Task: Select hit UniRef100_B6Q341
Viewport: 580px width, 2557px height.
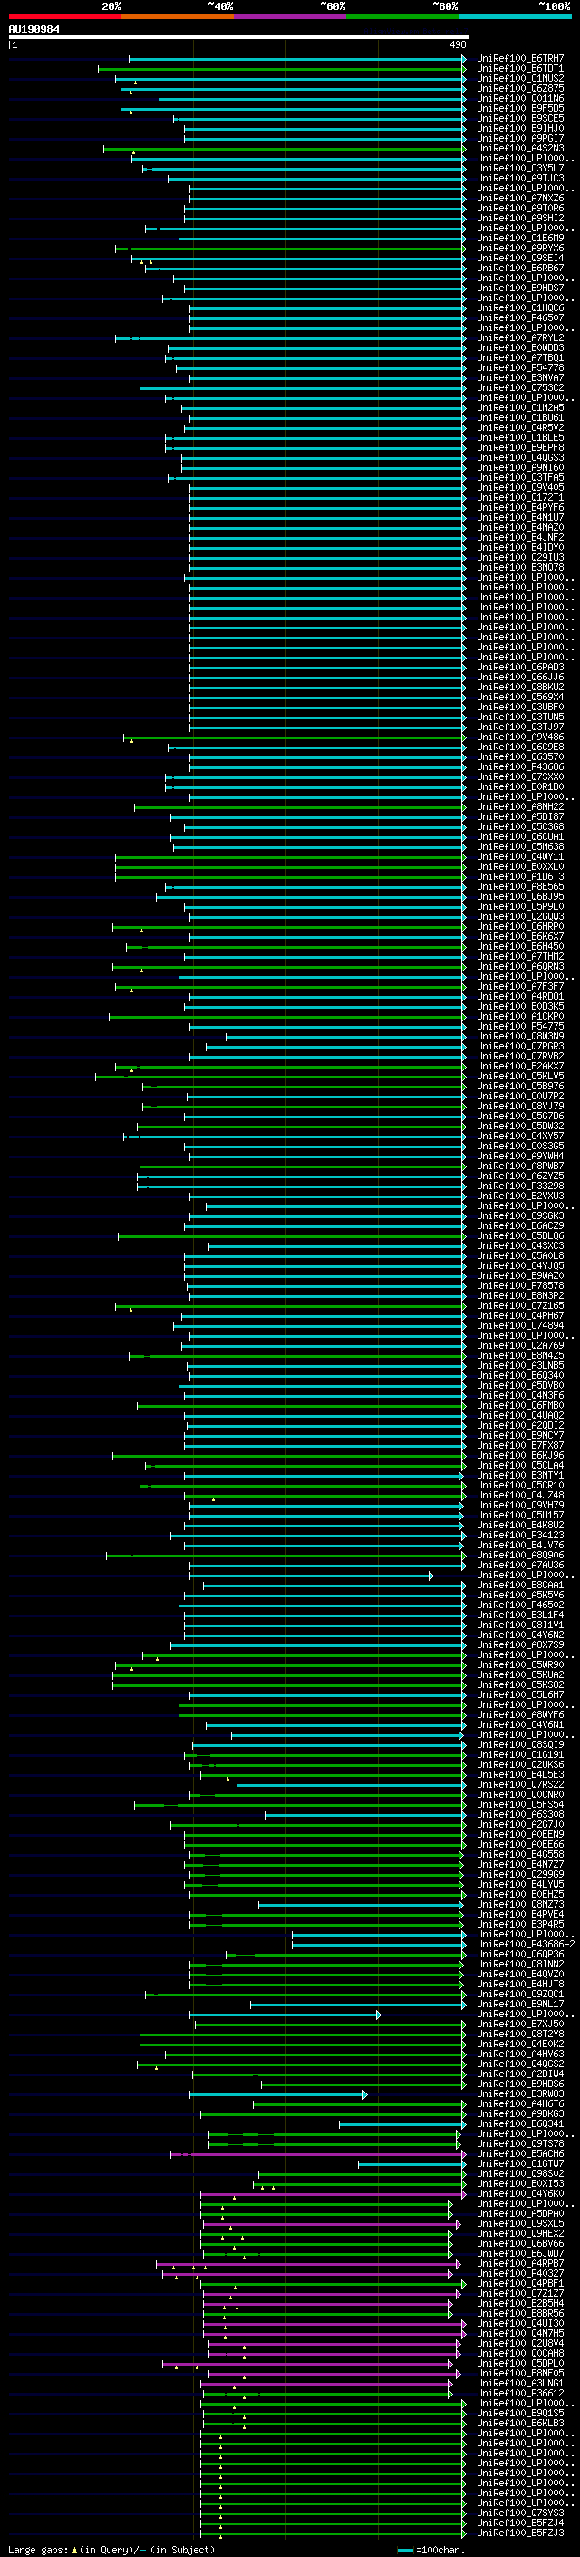Action: (x=519, y=2124)
